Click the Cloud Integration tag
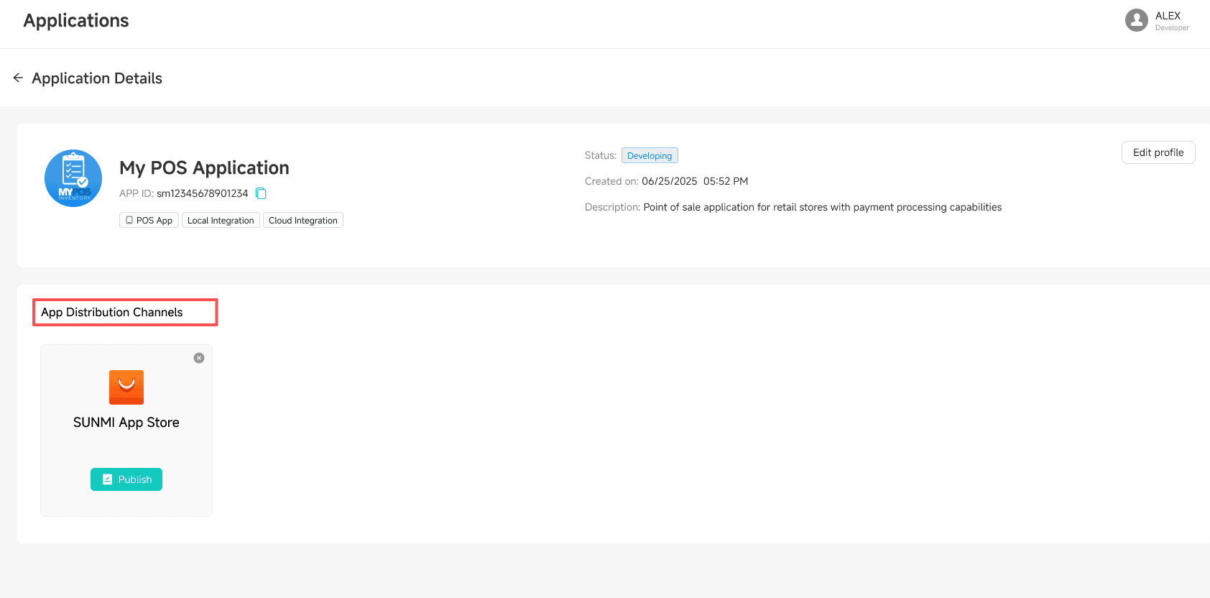Screen dimensions: 1210x598 click(x=303, y=221)
